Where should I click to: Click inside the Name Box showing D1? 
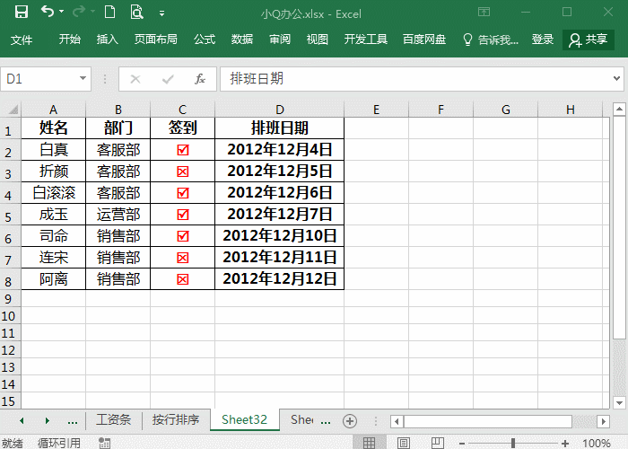[40, 79]
